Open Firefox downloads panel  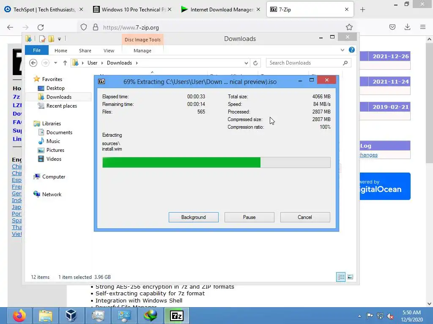407,27
